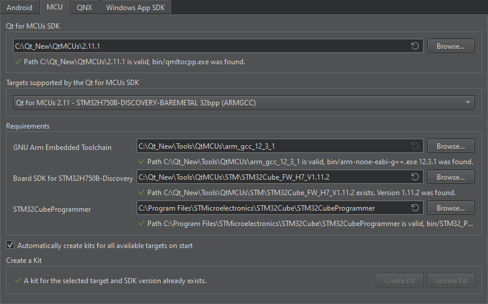Click the 'Create a Kit' section heading
This screenshot has height=304, width=488.
pos(24,260)
